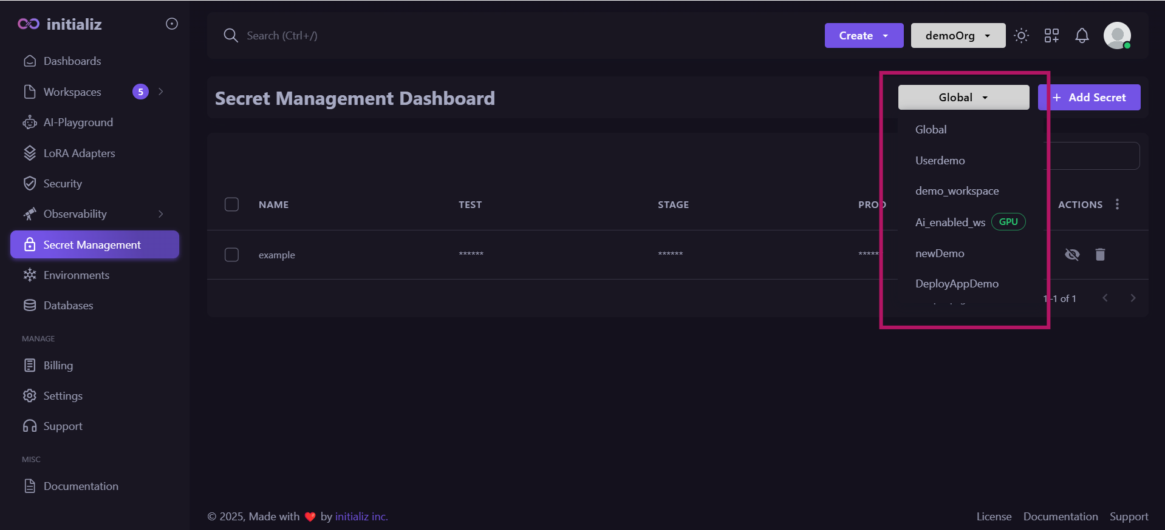This screenshot has width=1165, height=530.
Task: Open the footer Support link
Action: pyautogui.click(x=1129, y=517)
